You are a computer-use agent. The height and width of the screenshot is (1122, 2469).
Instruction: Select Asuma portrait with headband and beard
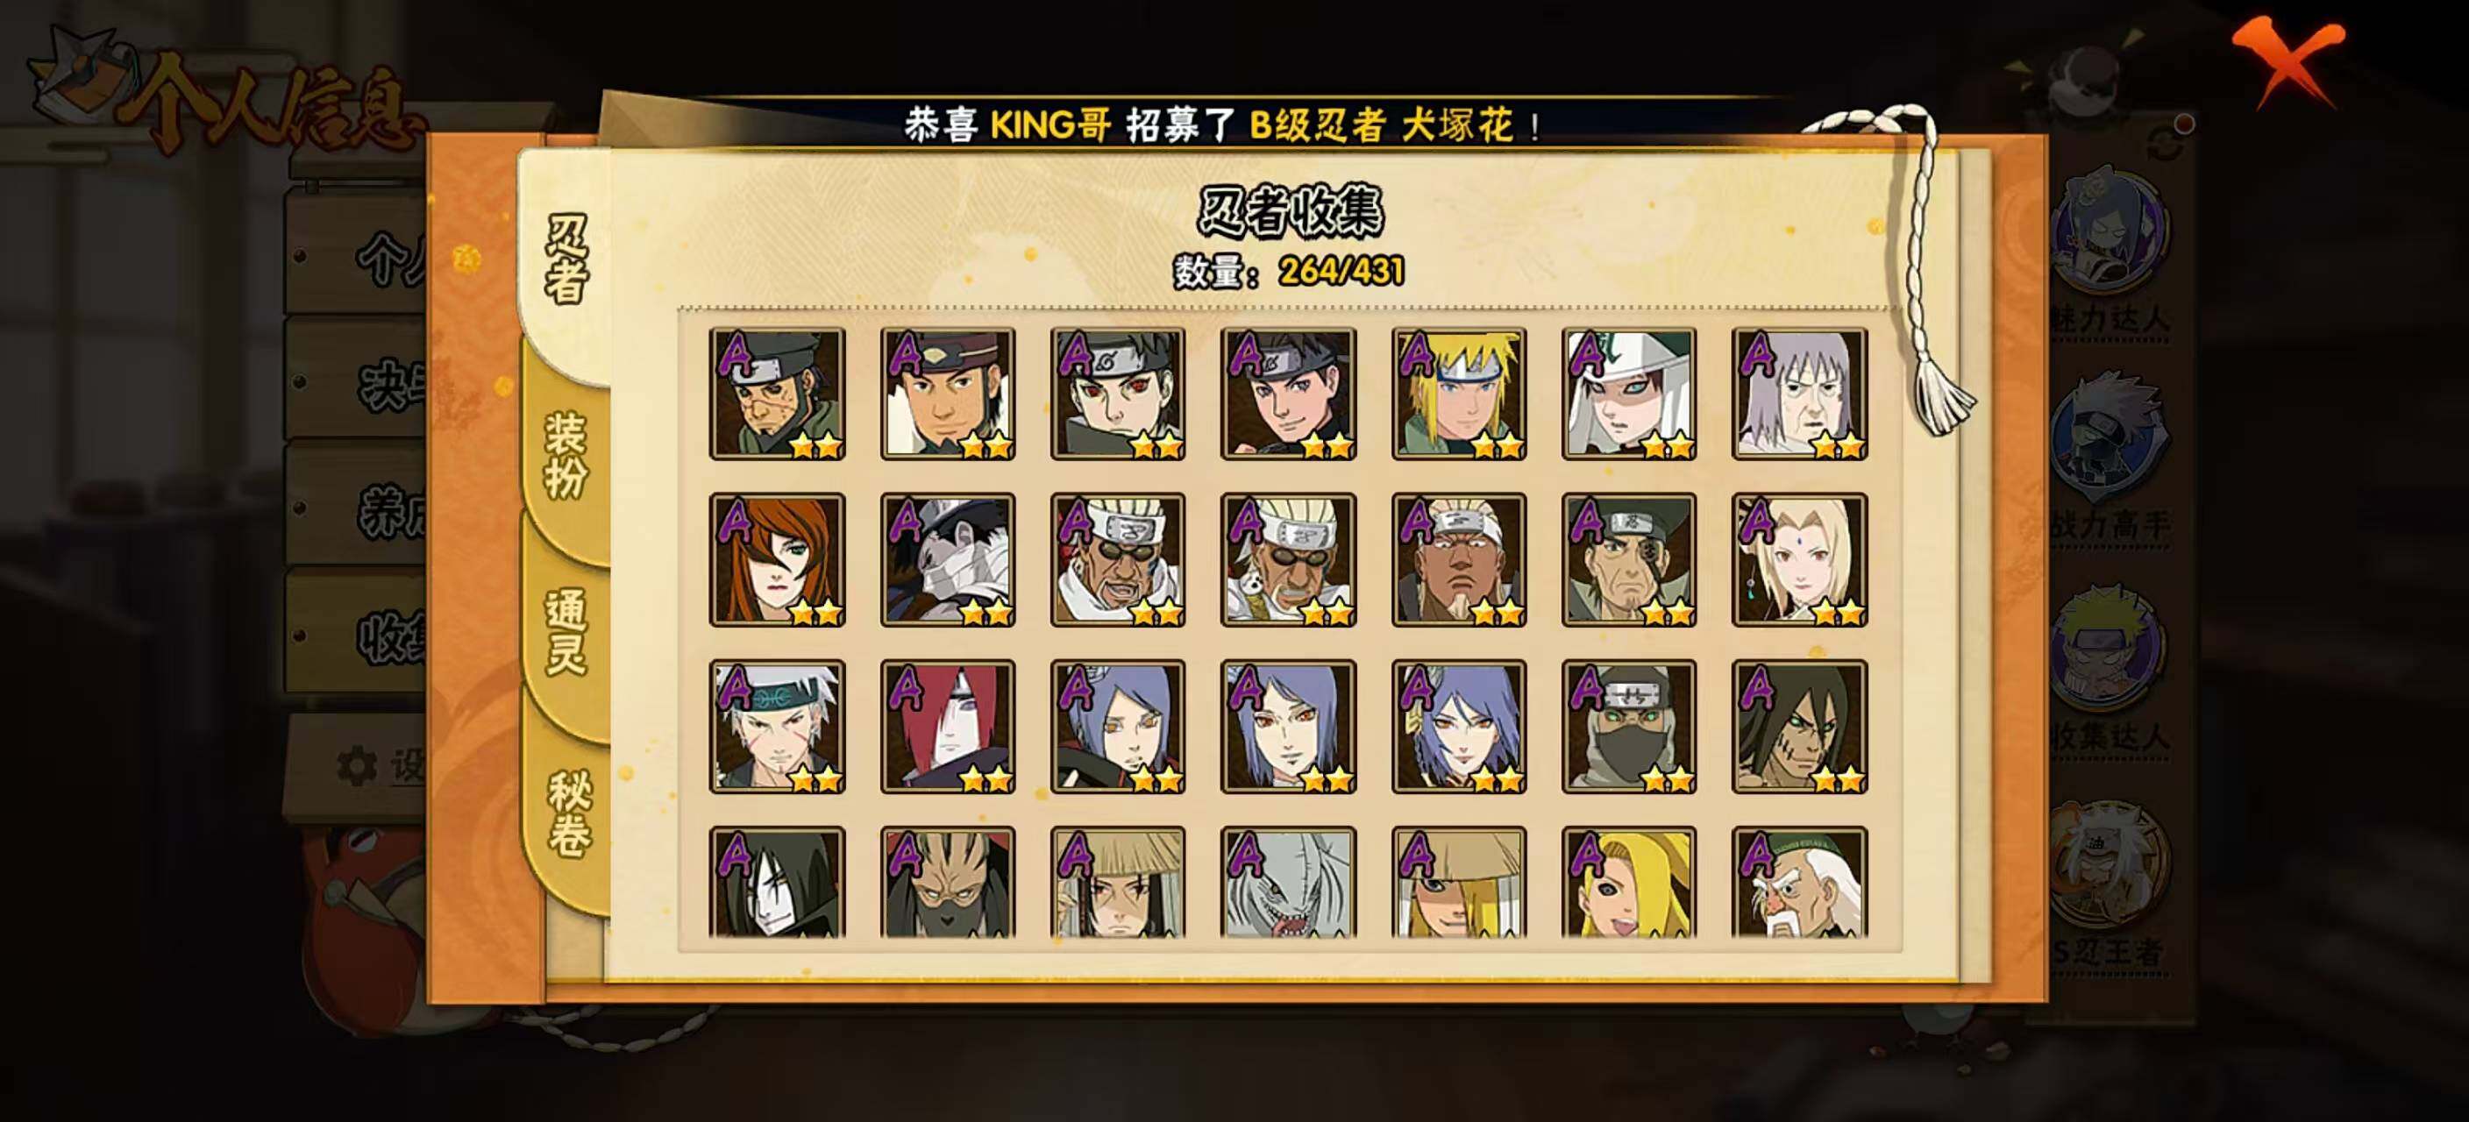tap(778, 394)
